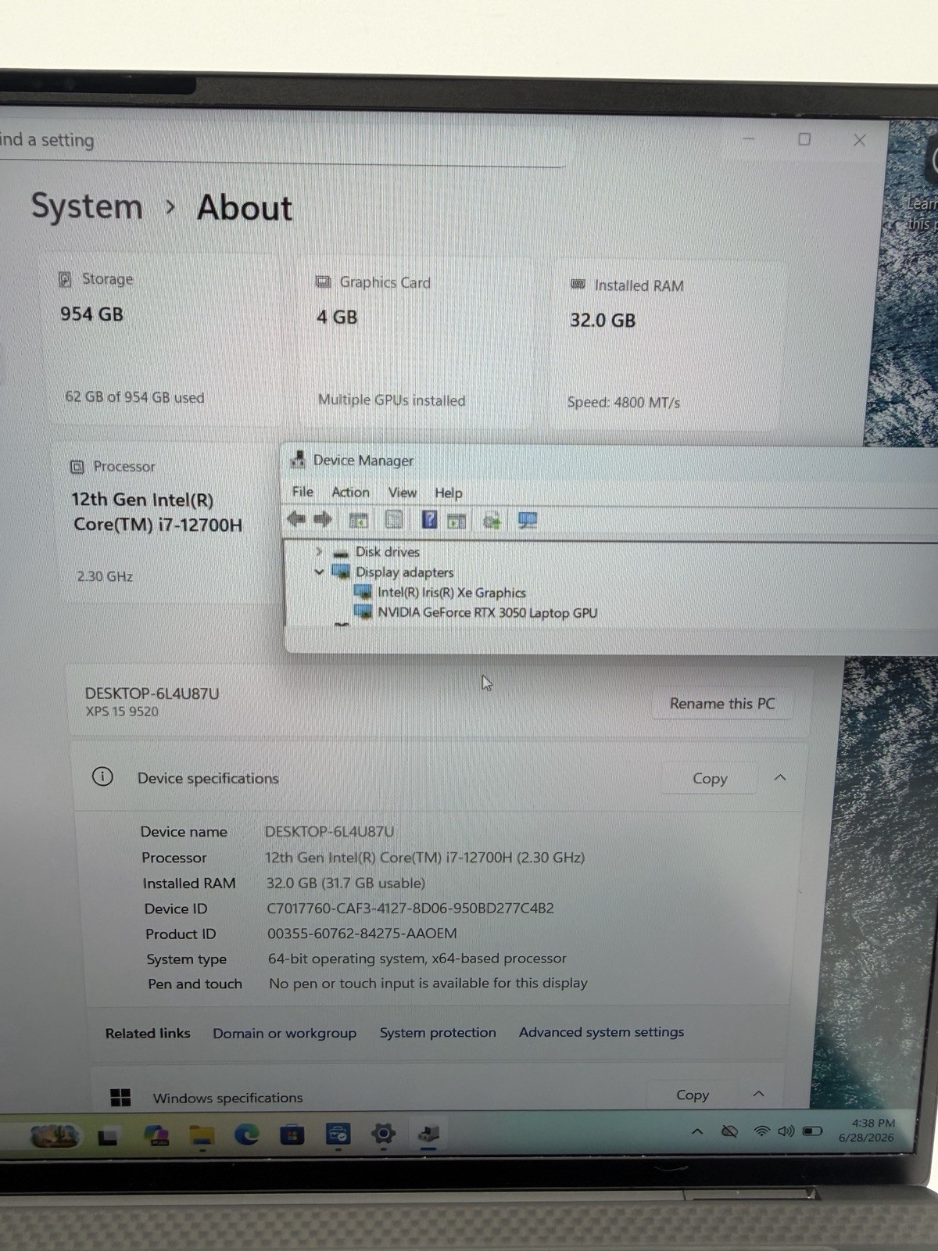938x1251 pixels.
Task: Click the Disk drives category icon
Action: (341, 552)
